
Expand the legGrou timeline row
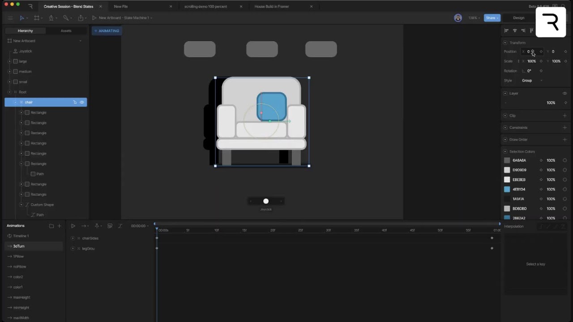click(x=73, y=248)
